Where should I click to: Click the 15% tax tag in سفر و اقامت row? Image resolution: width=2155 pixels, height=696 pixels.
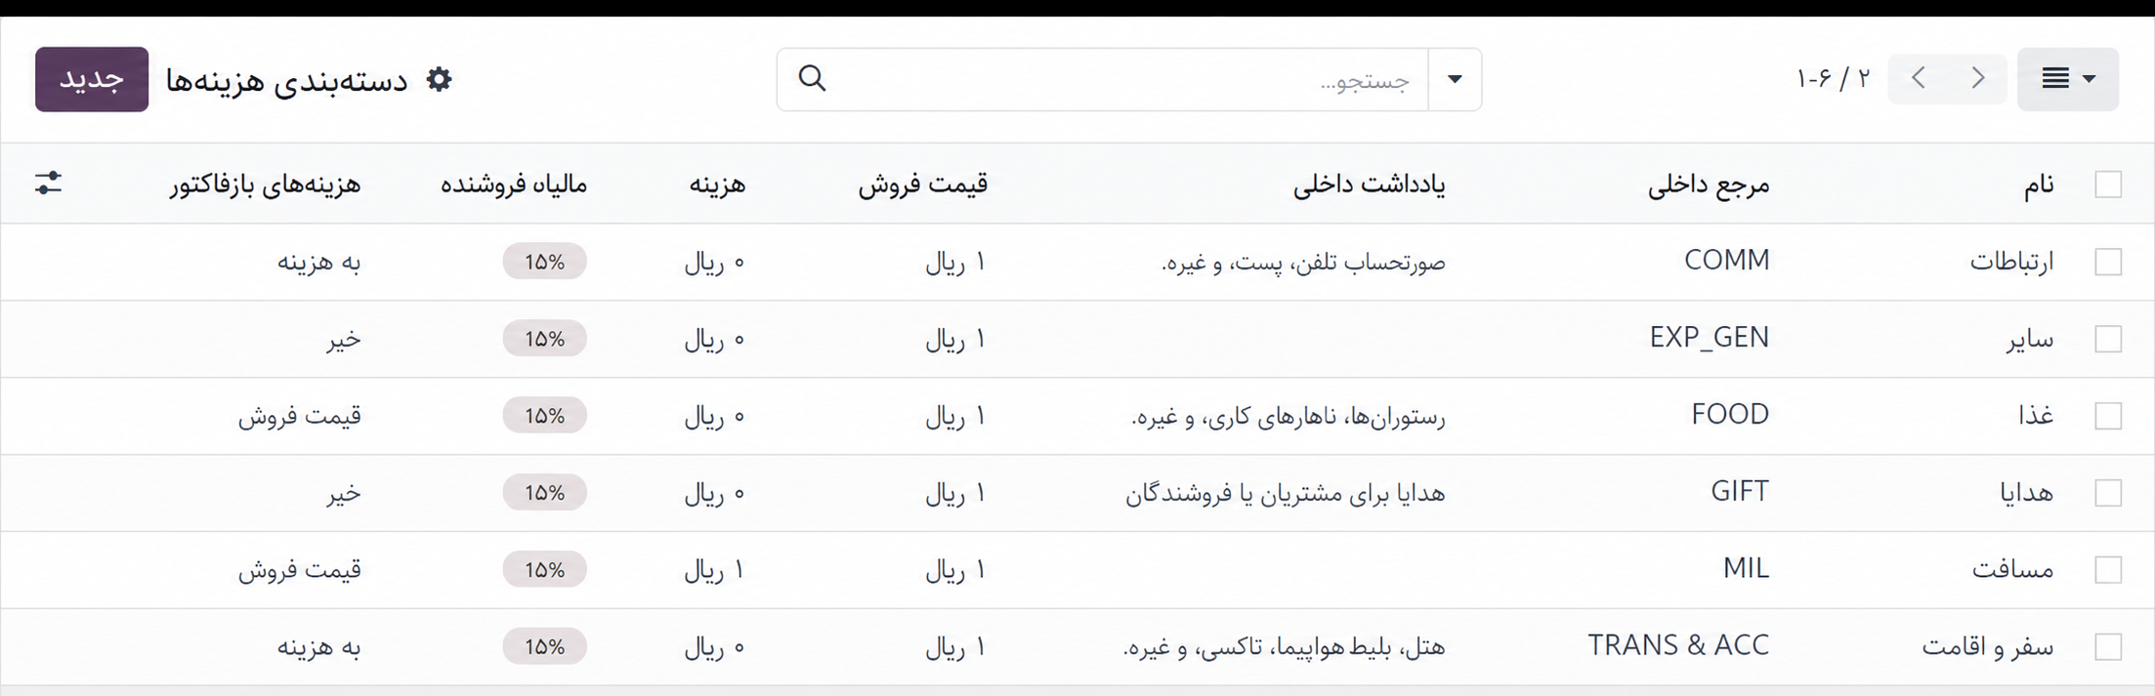(545, 646)
